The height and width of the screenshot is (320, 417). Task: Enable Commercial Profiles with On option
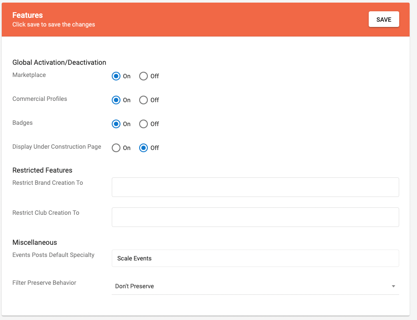pos(116,100)
